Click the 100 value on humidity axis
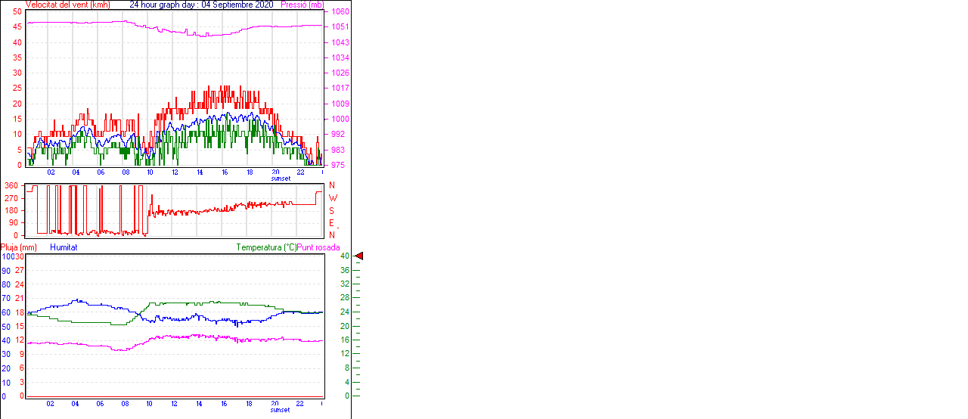This screenshot has width=968, height=419. point(7,256)
